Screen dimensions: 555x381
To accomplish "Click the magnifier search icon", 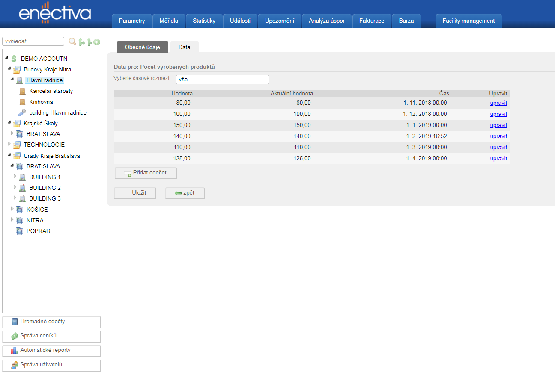I will click(72, 41).
